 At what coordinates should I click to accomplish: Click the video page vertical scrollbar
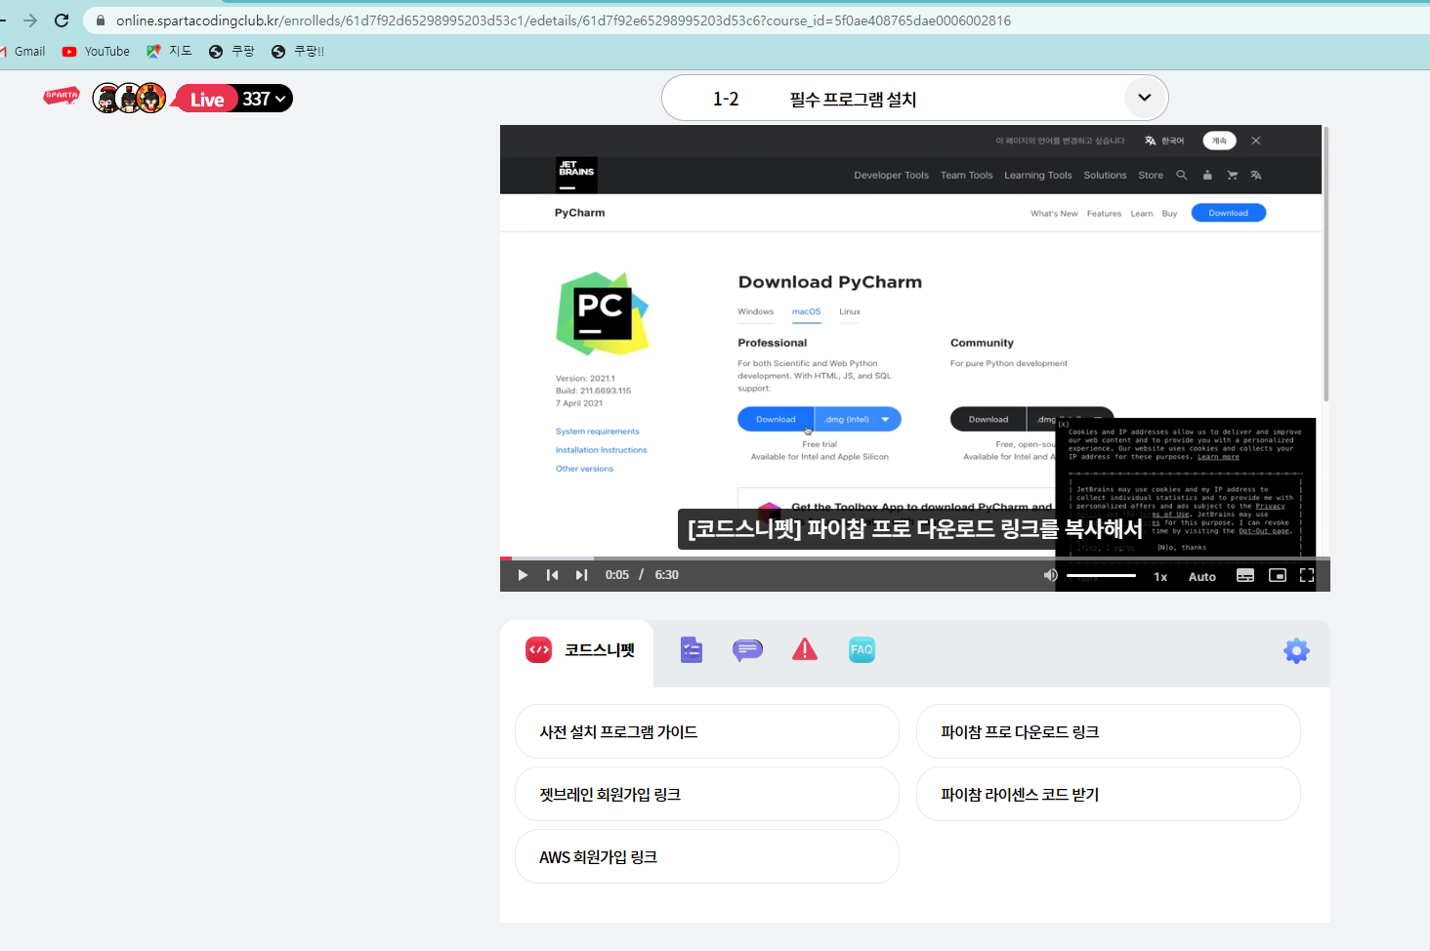point(1325,264)
